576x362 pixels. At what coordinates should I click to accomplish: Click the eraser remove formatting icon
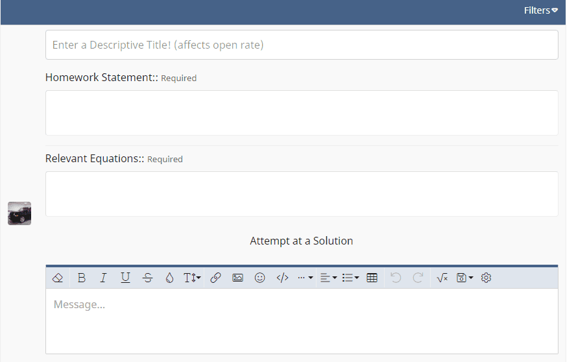point(57,278)
